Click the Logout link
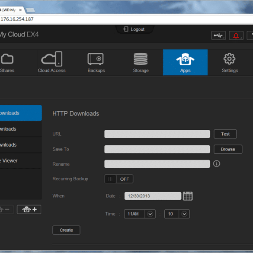This screenshot has height=253, width=253. click(x=134, y=29)
